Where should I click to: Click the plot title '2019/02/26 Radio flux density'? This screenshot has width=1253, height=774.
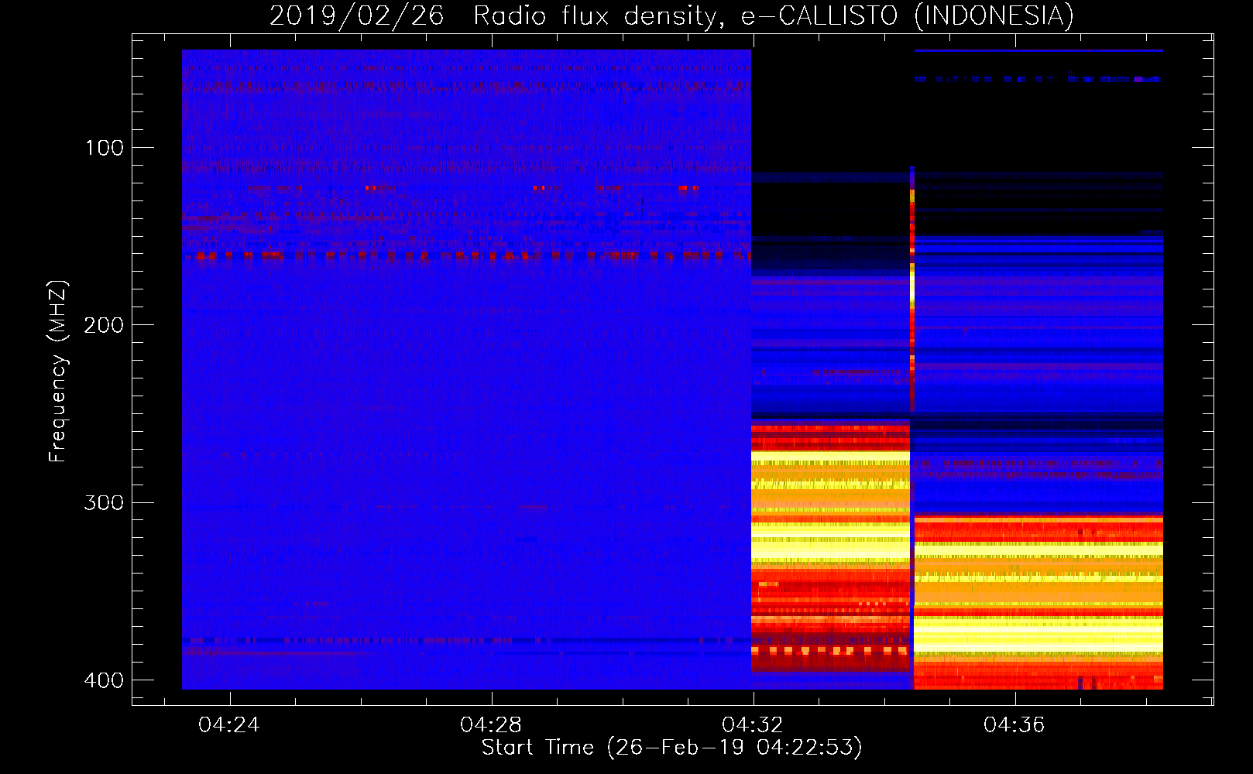coord(496,15)
